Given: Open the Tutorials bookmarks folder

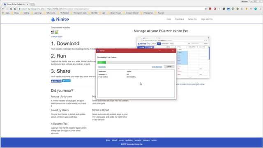Looking at the screenshot, I should point(159,13).
